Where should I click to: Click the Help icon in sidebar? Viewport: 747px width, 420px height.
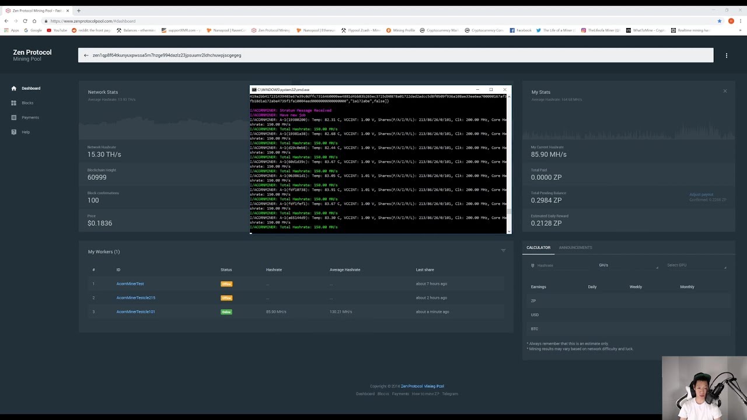click(14, 132)
